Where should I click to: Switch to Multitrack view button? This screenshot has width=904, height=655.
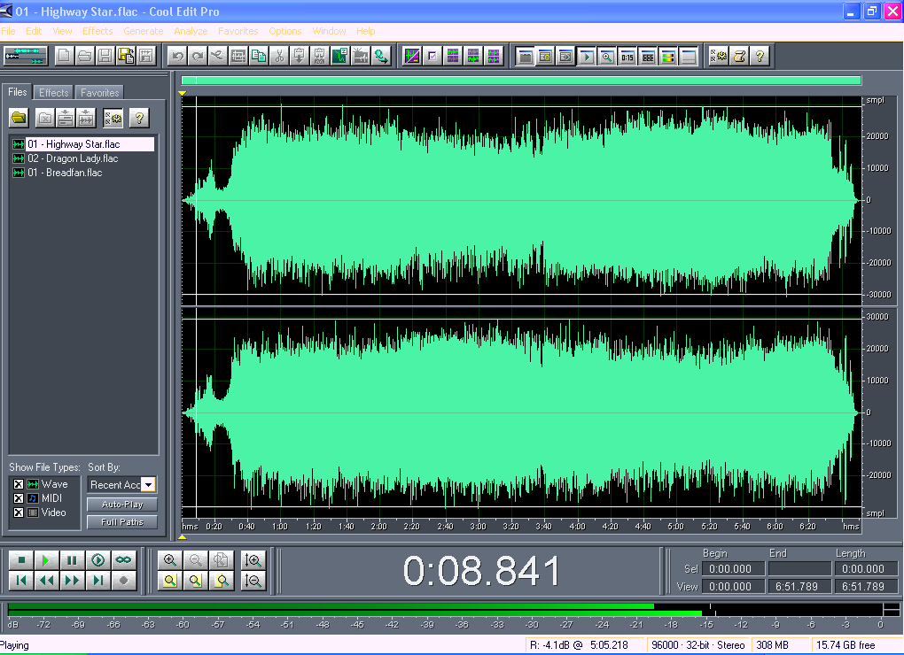click(25, 56)
